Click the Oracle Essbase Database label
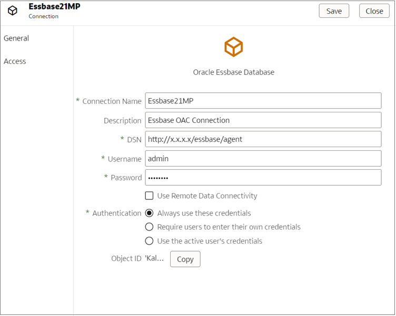 click(x=233, y=72)
